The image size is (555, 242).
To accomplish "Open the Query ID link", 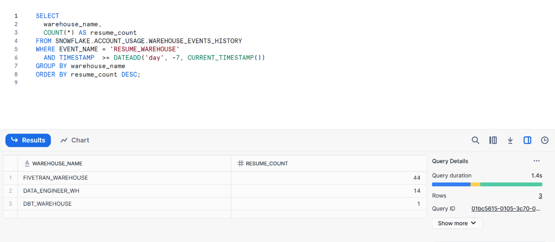I will 505,209.
